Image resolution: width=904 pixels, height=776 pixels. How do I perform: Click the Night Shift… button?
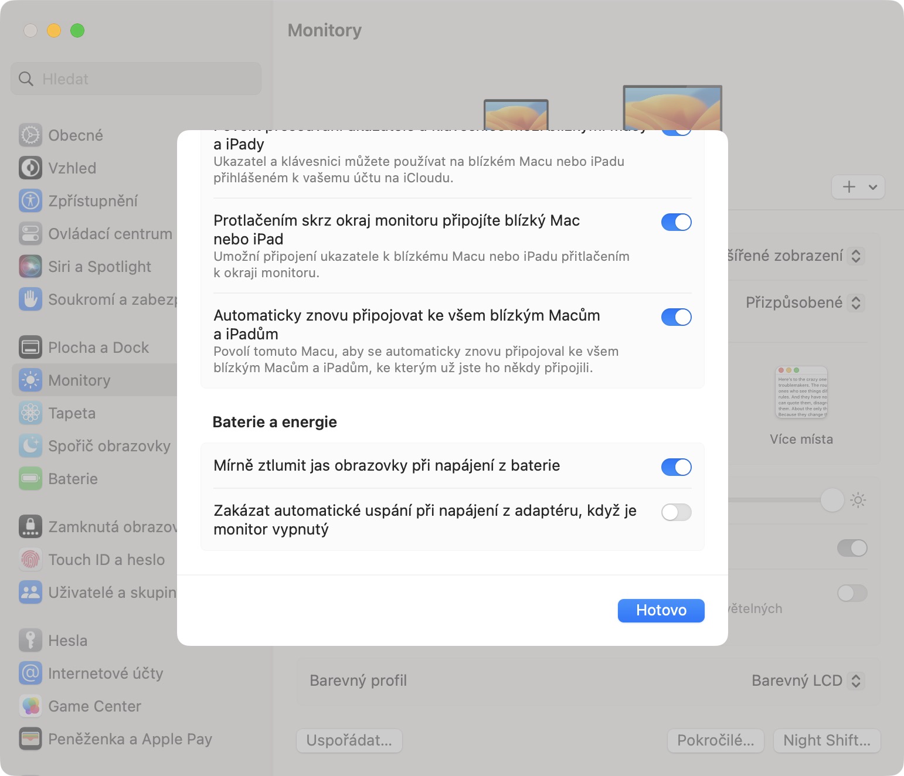[827, 740]
